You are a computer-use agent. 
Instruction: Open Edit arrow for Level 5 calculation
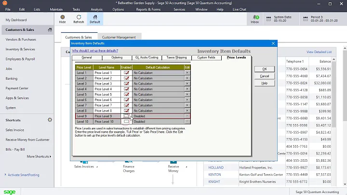(187, 95)
